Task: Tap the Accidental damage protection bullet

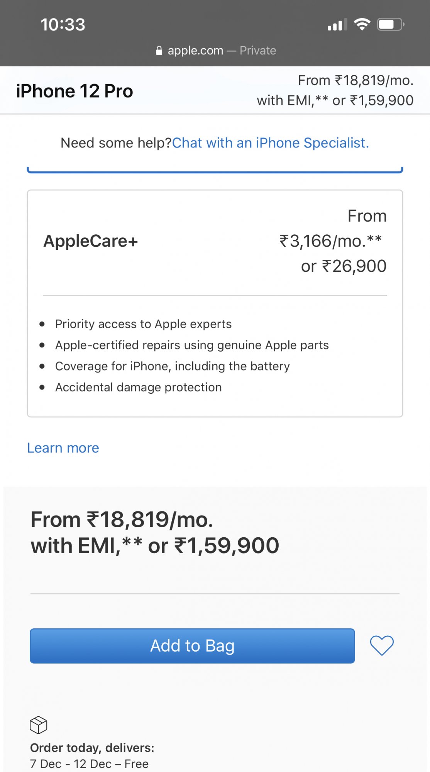Action: click(139, 387)
